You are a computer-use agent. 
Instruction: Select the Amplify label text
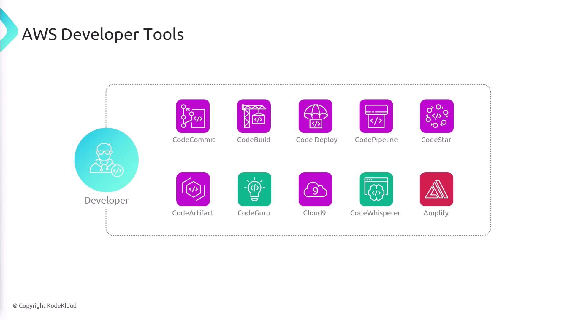pos(436,213)
